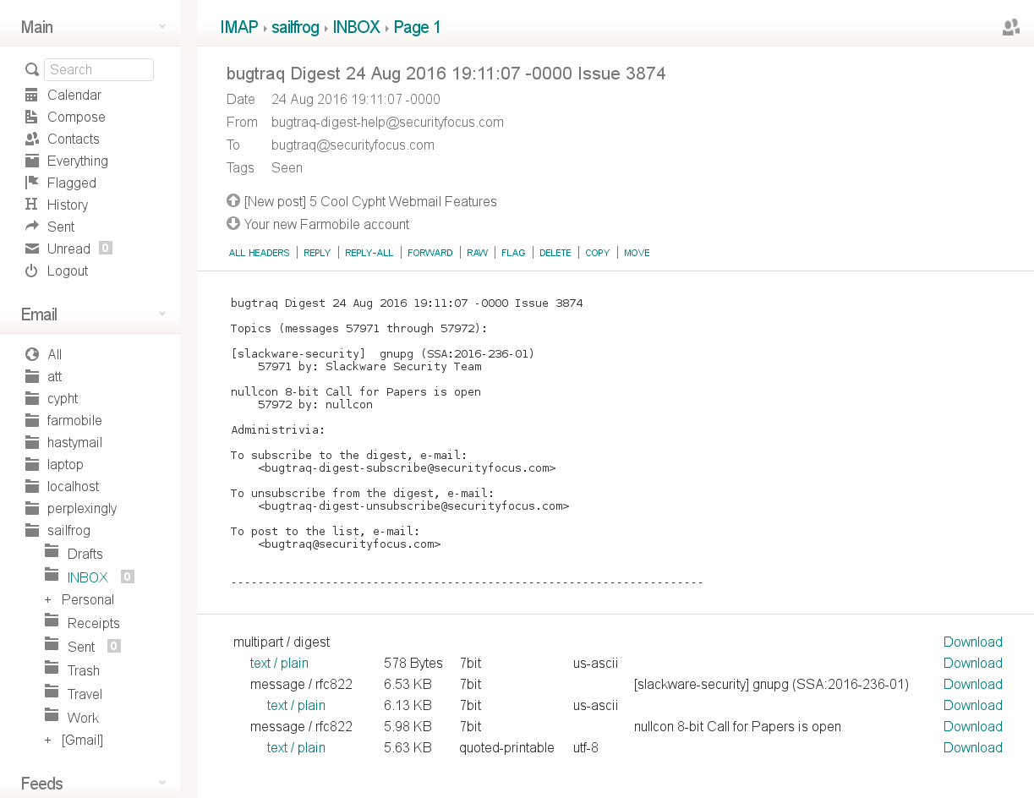
Task: Click the Calendar icon in Main menu
Action: (31, 95)
